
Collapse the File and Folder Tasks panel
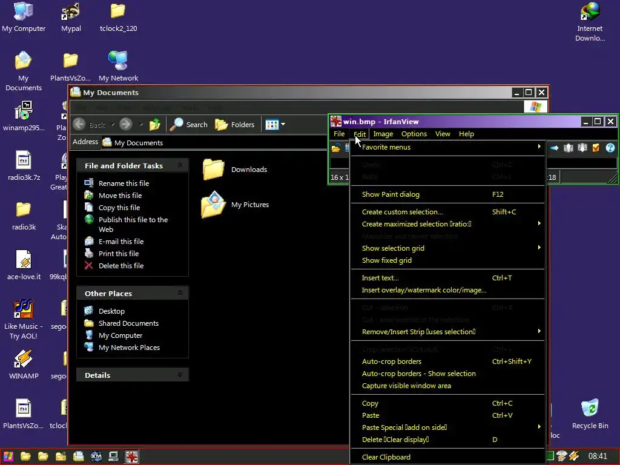pyautogui.click(x=180, y=165)
